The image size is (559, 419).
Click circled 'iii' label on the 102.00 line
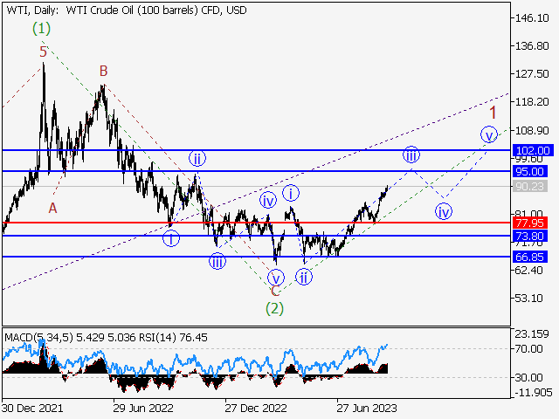pos(411,155)
